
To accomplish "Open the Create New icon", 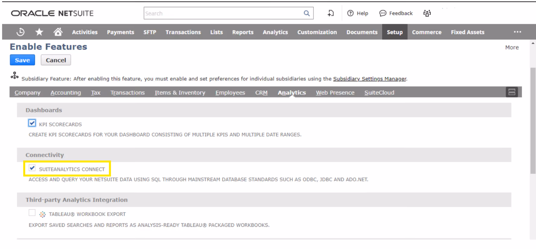I will pyautogui.click(x=331, y=13).
